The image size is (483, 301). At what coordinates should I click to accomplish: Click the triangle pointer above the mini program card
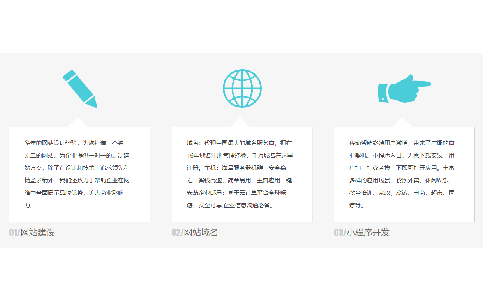point(402,123)
